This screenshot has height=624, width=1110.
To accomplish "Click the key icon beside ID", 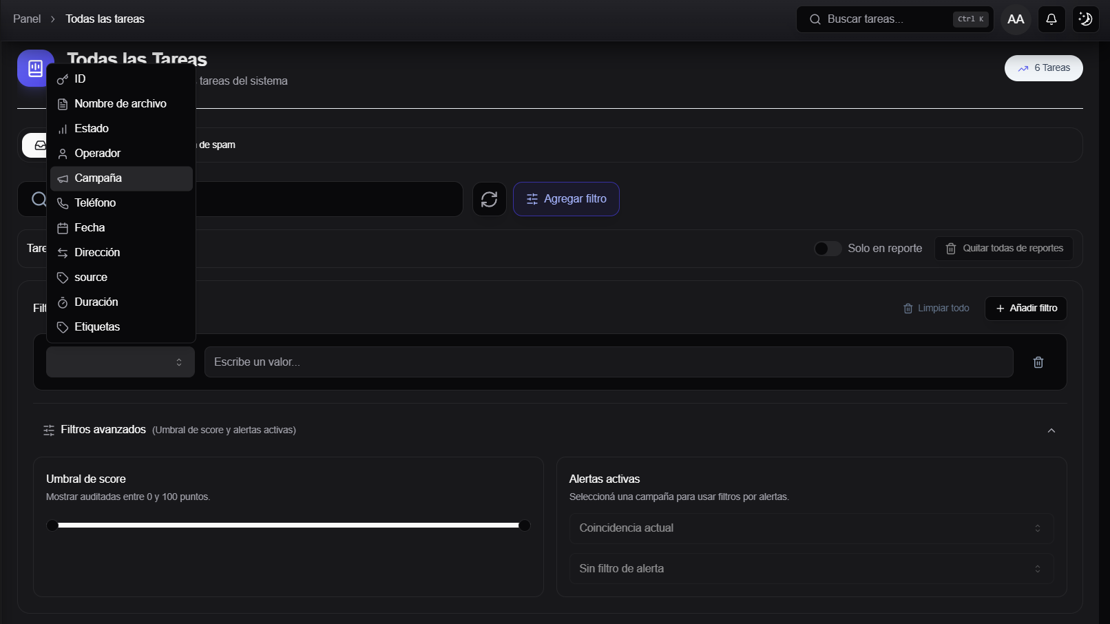I will pyautogui.click(x=63, y=79).
